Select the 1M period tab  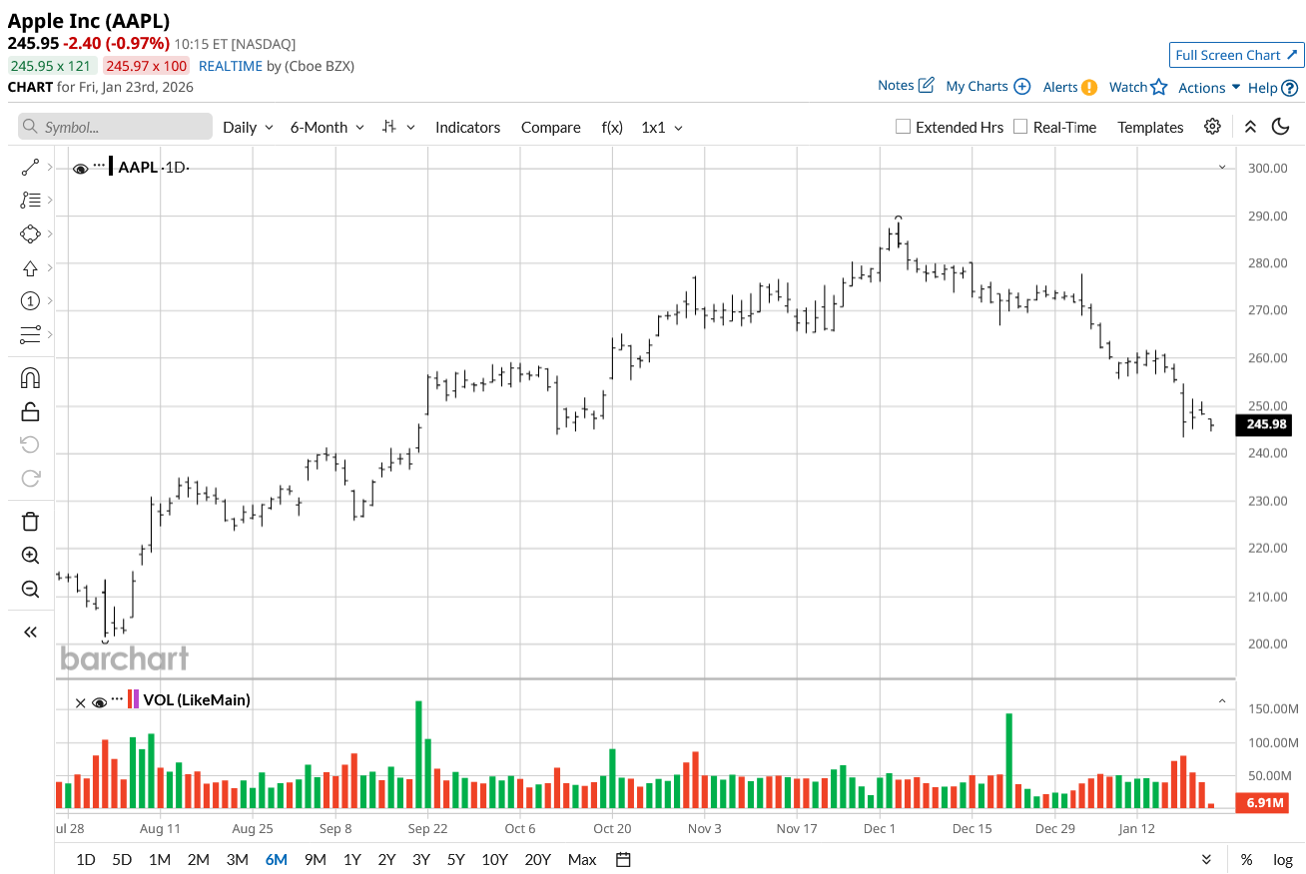click(x=159, y=860)
